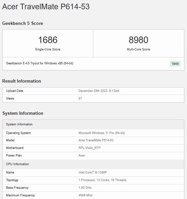Select the Acer TravelMate P614-53 page title
The width and height of the screenshot is (187, 199).
pyautogui.click(x=46, y=7)
